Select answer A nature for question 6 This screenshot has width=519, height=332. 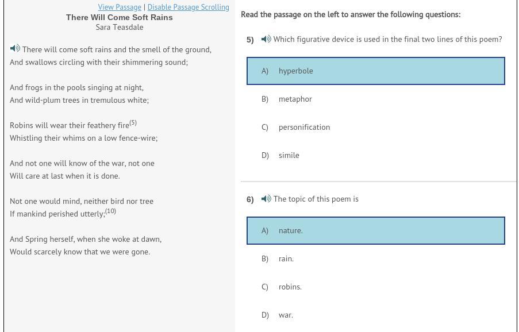point(375,230)
